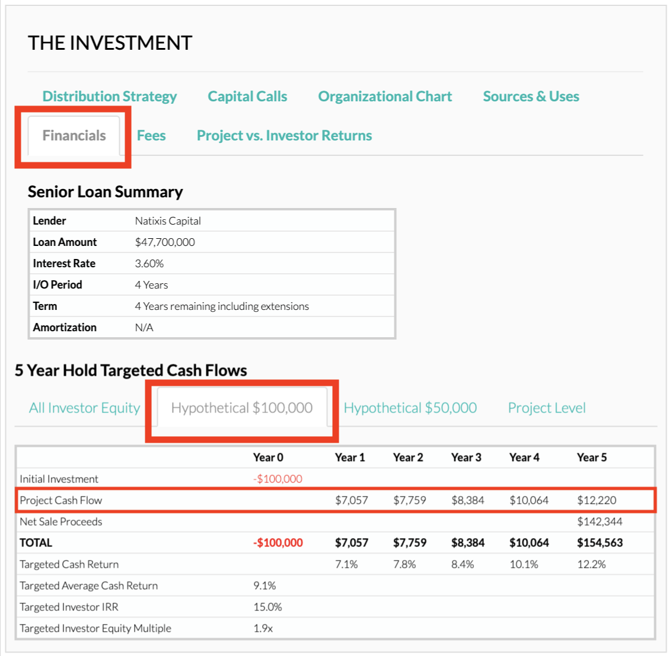Click the Year 5 column header
Screen dimensions: 672x656
(x=592, y=457)
